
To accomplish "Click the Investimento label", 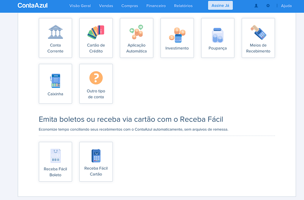I will 177,48.
